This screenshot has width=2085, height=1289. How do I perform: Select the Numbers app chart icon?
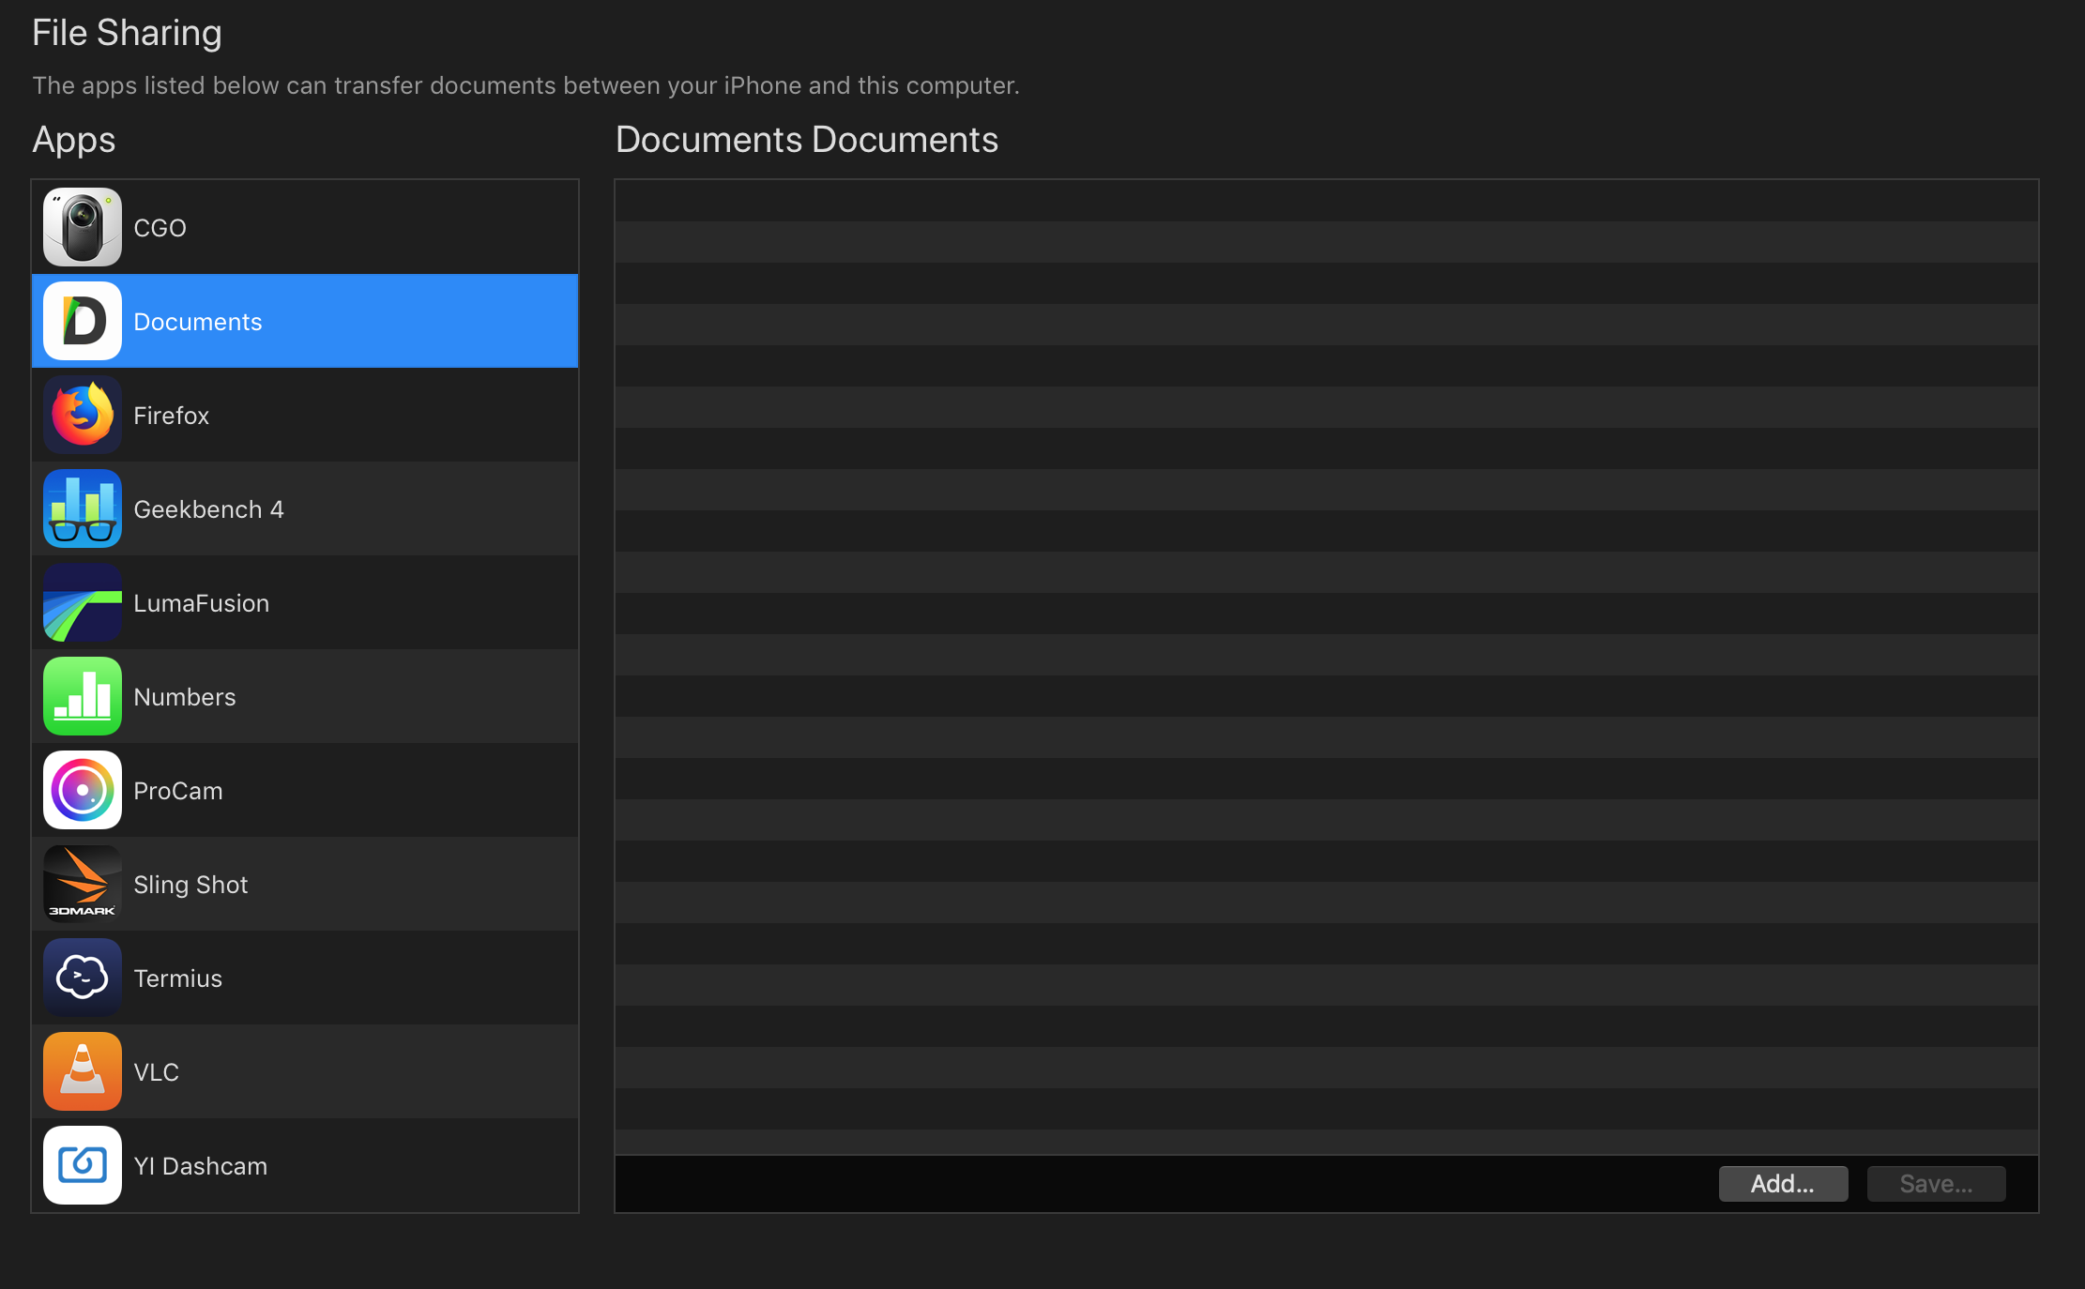pyautogui.click(x=83, y=696)
